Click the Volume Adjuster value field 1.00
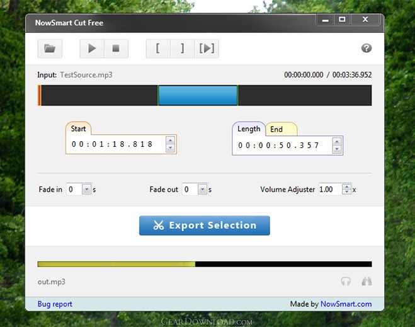The width and height of the screenshot is (415, 327). pos(331,189)
